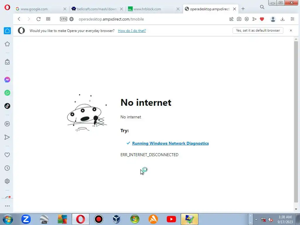Click the network tray icon
This screenshot has width=300, height=225.
tap(263, 220)
